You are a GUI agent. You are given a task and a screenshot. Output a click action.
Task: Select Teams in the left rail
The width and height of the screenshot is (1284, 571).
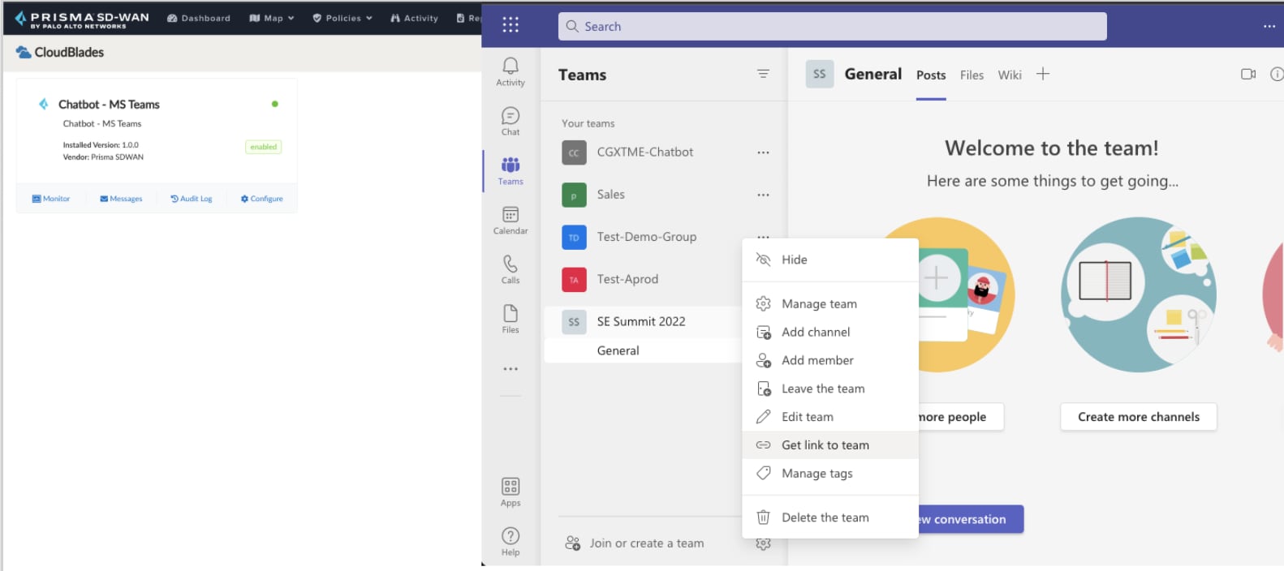point(511,171)
